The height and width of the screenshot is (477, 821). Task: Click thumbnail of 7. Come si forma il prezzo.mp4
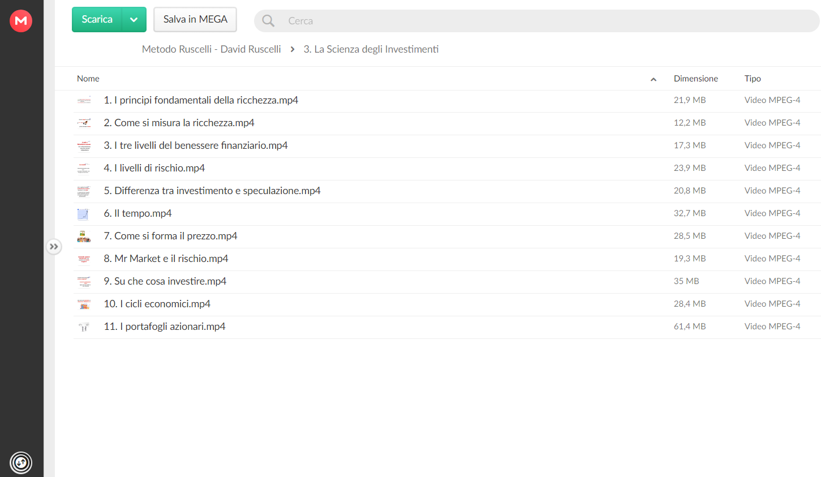[x=84, y=237]
